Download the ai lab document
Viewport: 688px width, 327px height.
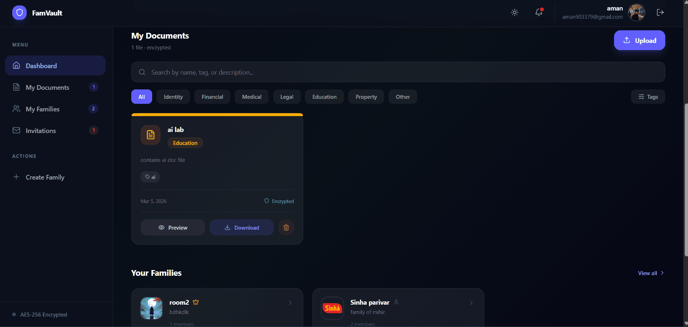pyautogui.click(x=242, y=227)
